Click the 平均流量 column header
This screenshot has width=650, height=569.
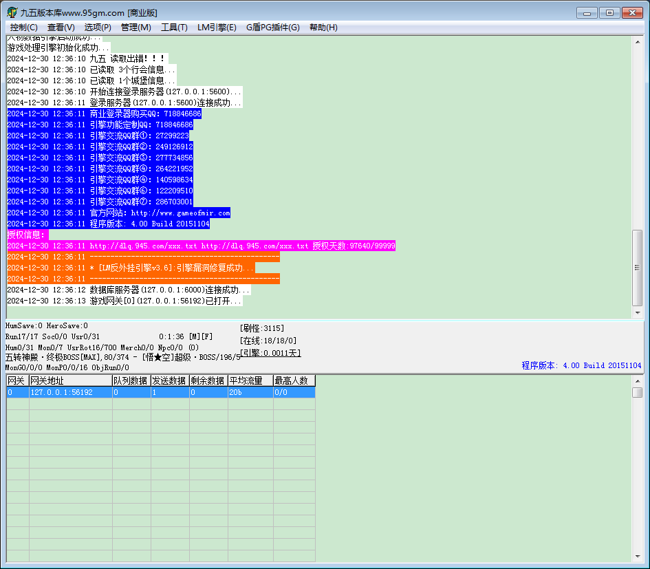[250, 380]
